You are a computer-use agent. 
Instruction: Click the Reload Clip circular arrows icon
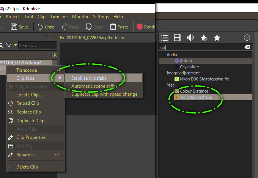pyautogui.click(x=11, y=103)
